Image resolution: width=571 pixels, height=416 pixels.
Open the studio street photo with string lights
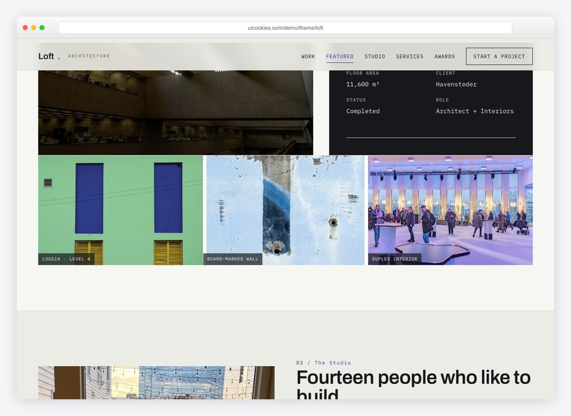click(156, 383)
